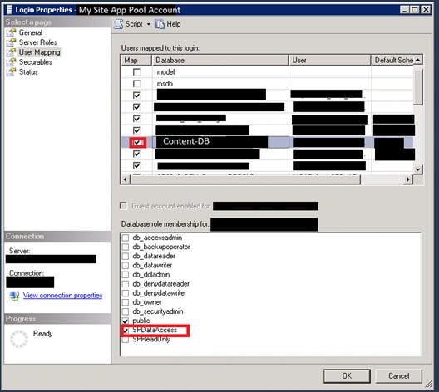The height and width of the screenshot is (392, 439).
Task: Click the users grid scroll down arrow
Action: (x=417, y=169)
